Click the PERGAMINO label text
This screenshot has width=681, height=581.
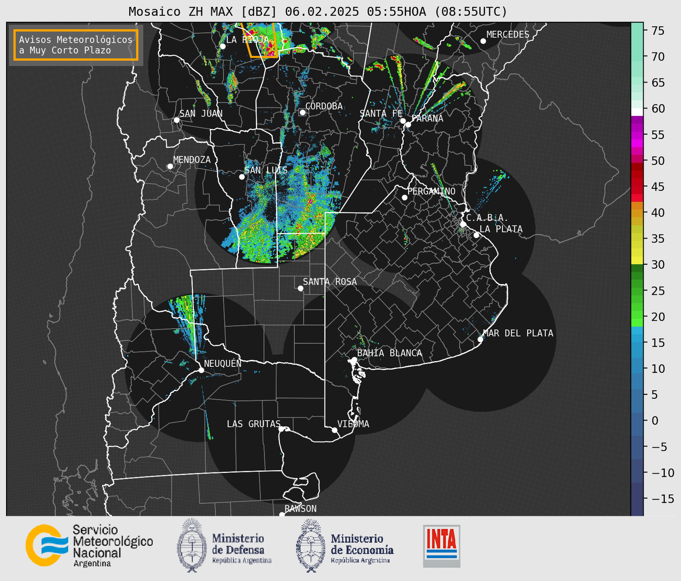pos(432,191)
